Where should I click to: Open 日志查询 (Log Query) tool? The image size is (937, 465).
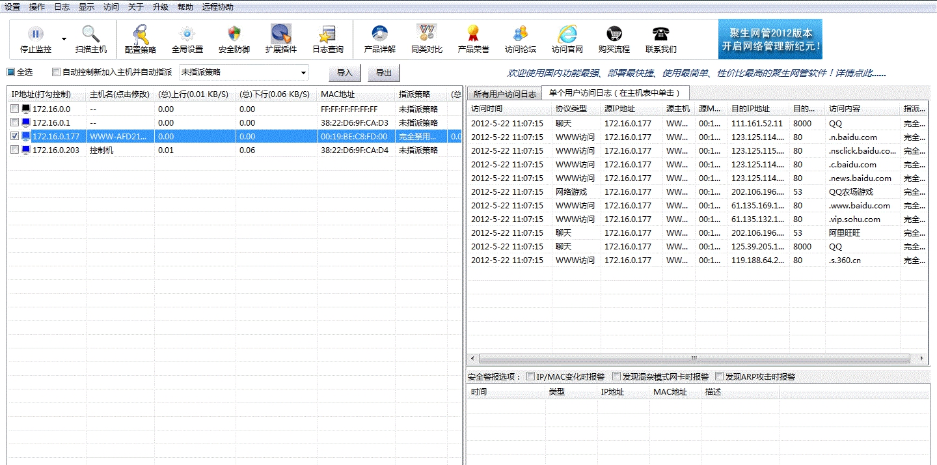[x=327, y=38]
